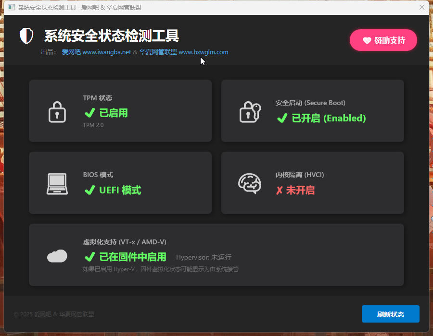Click the Secure Boot keyhole lock icon

(x=250, y=111)
